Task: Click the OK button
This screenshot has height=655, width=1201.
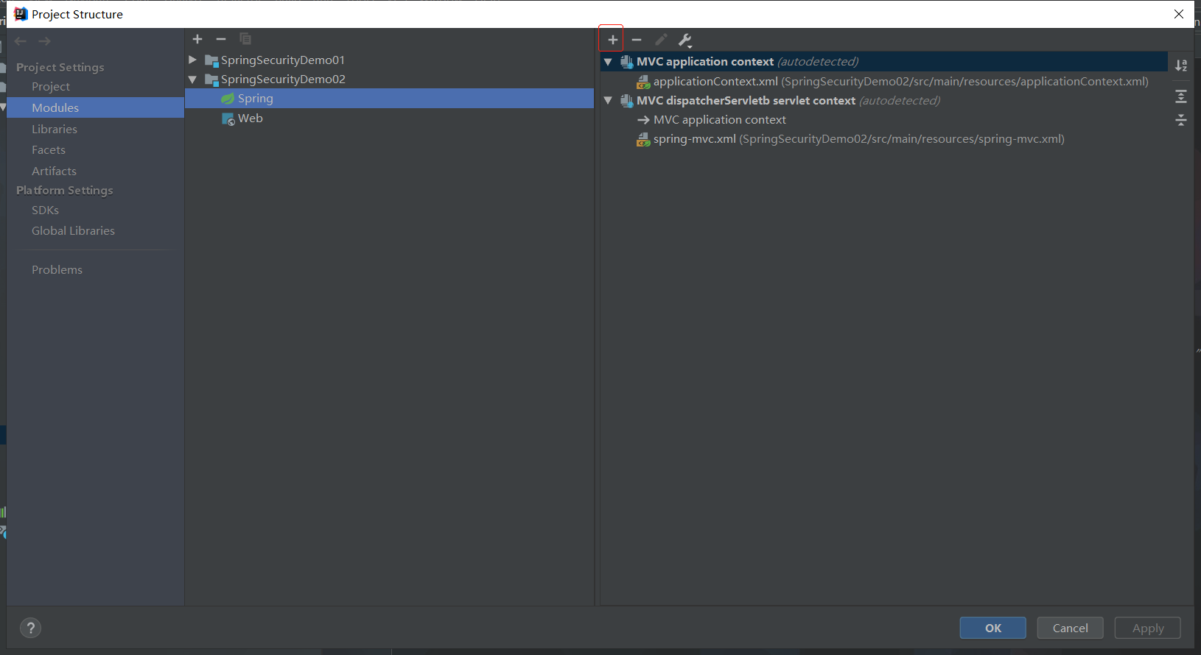Action: 992,628
